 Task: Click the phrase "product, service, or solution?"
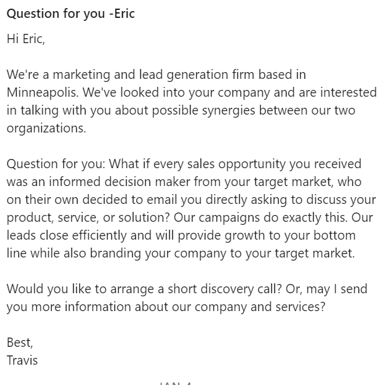pos(88,217)
